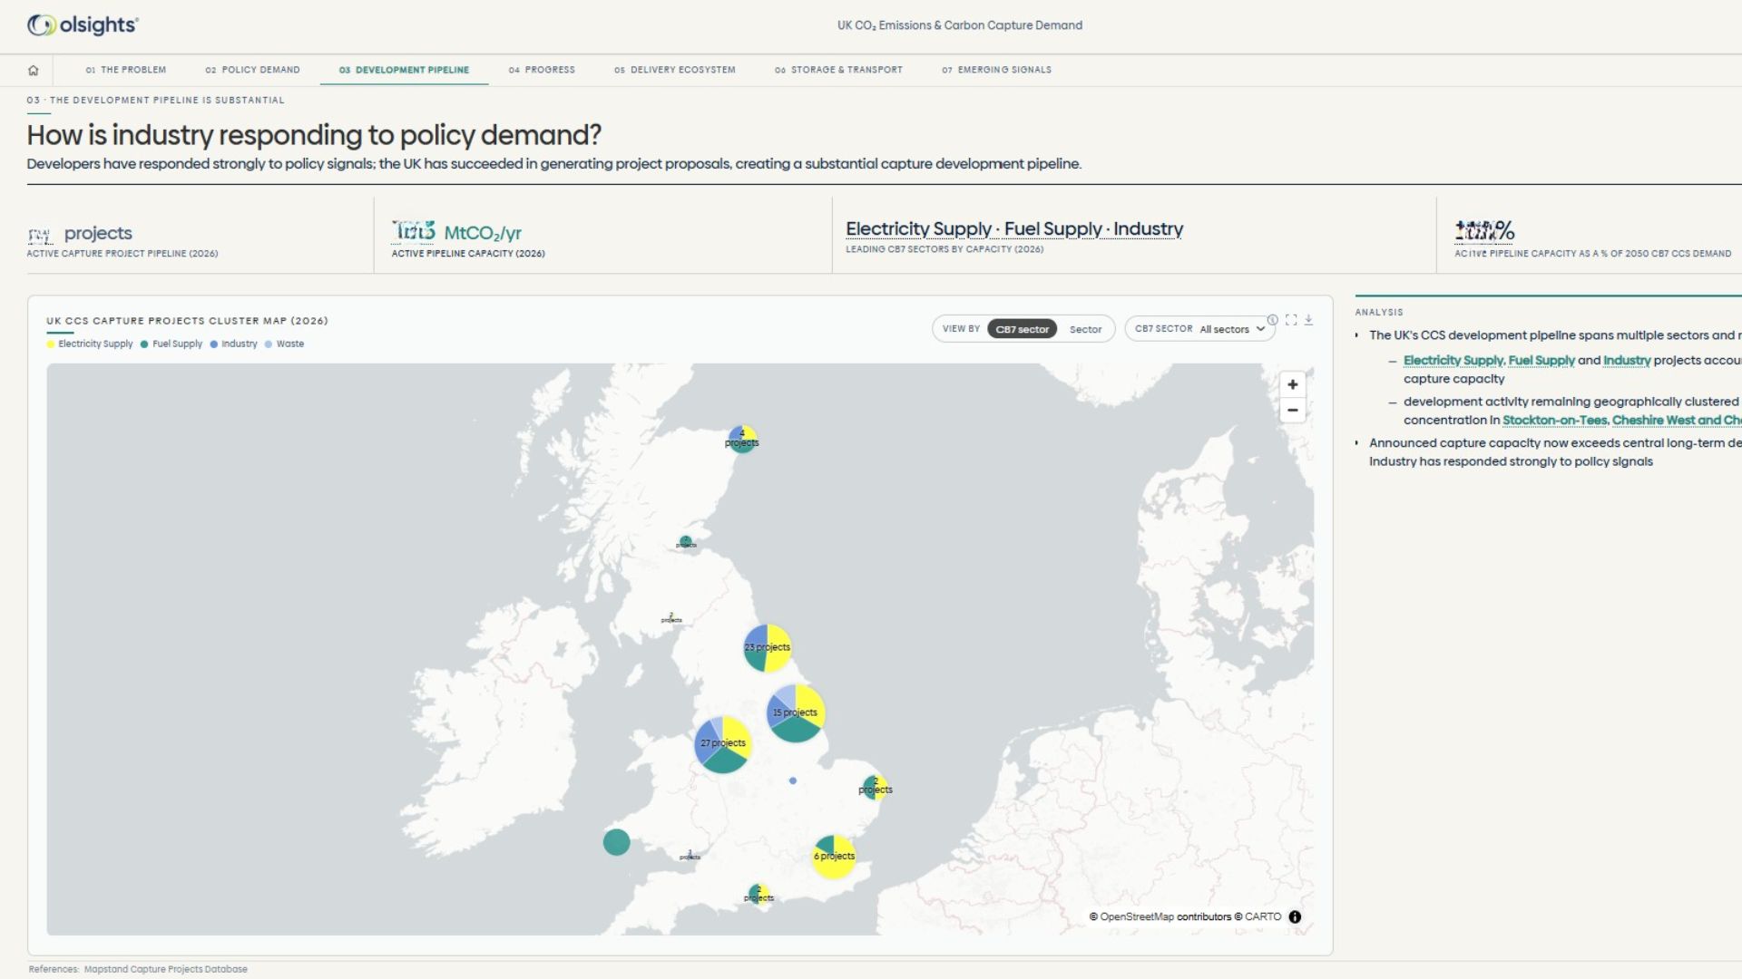Click the Olsights logo
This screenshot has height=979, width=1742.
[83, 25]
